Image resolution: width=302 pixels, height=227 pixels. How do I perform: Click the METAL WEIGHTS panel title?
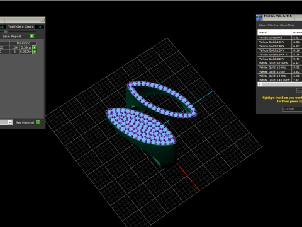(x=277, y=16)
